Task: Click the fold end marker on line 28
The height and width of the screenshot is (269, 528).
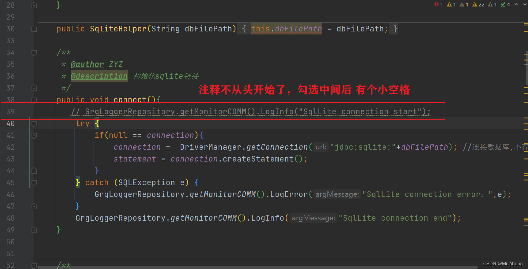Action: pyautogui.click(x=34, y=5)
